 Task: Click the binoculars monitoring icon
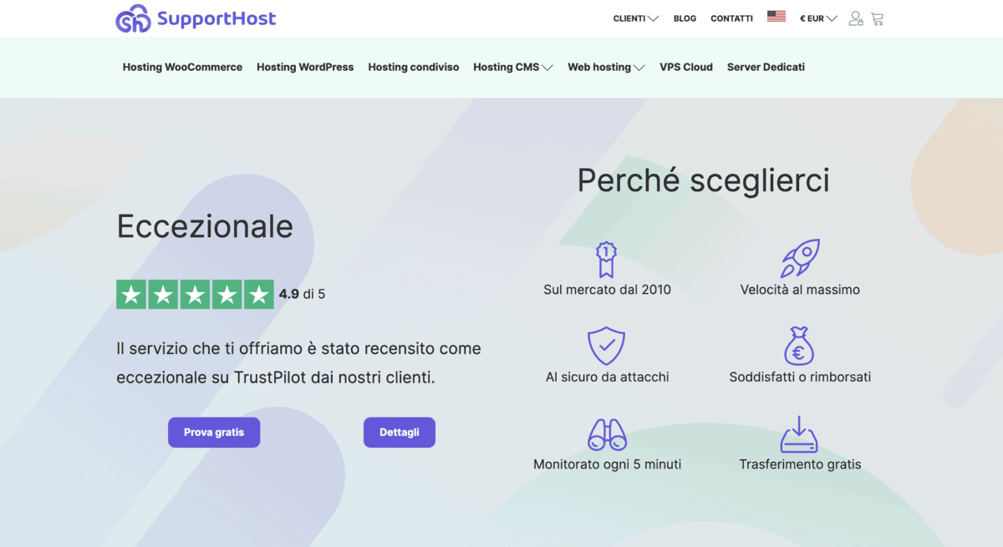click(607, 434)
